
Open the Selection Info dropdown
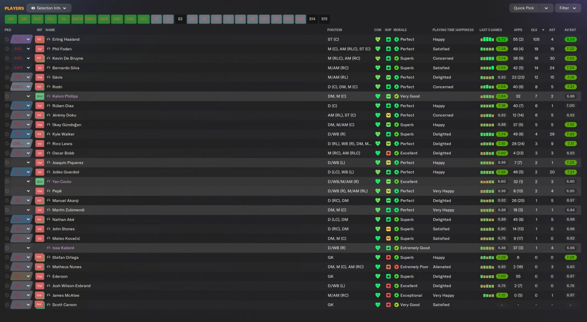pos(49,8)
